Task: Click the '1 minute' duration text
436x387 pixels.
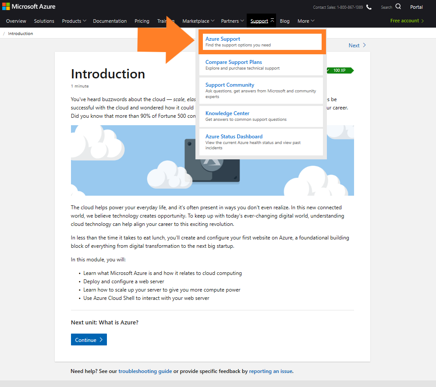Action: (80, 86)
